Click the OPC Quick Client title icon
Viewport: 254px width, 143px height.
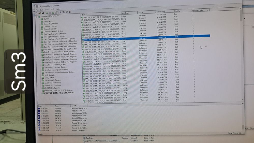[x=37, y=6]
